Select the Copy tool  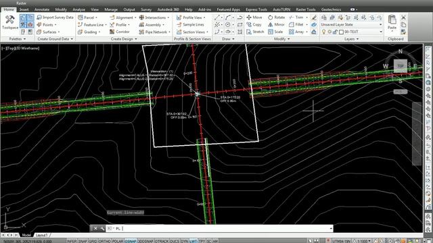coord(254,24)
